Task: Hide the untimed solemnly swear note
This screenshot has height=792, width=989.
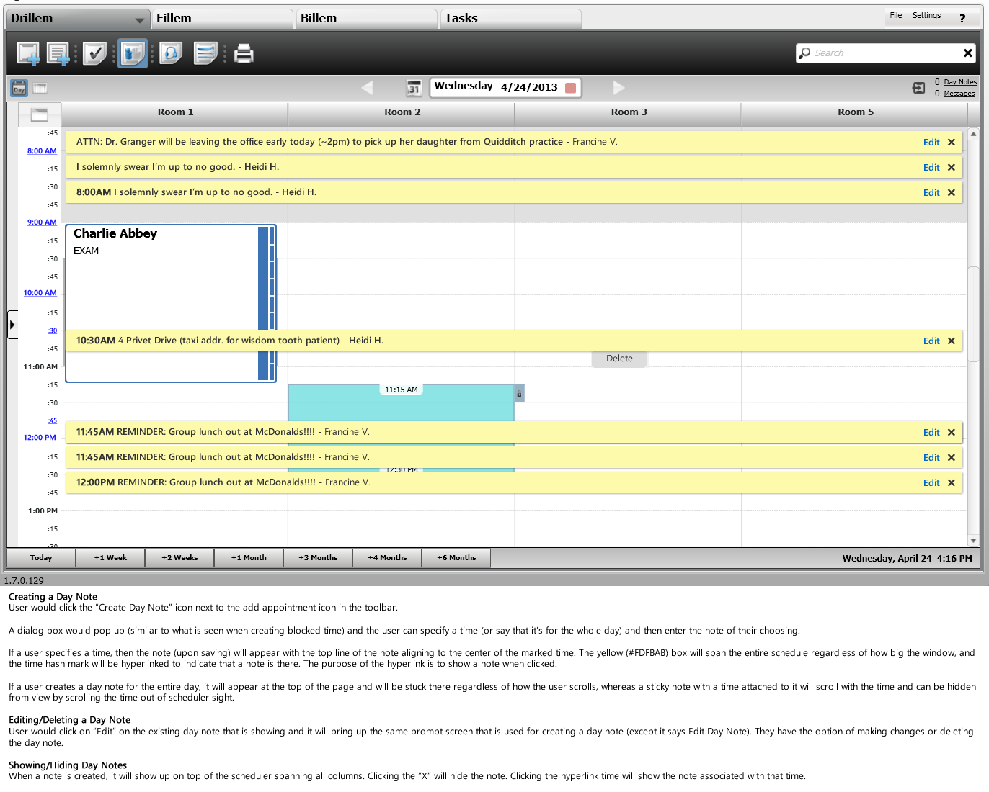Action: pyautogui.click(x=952, y=168)
